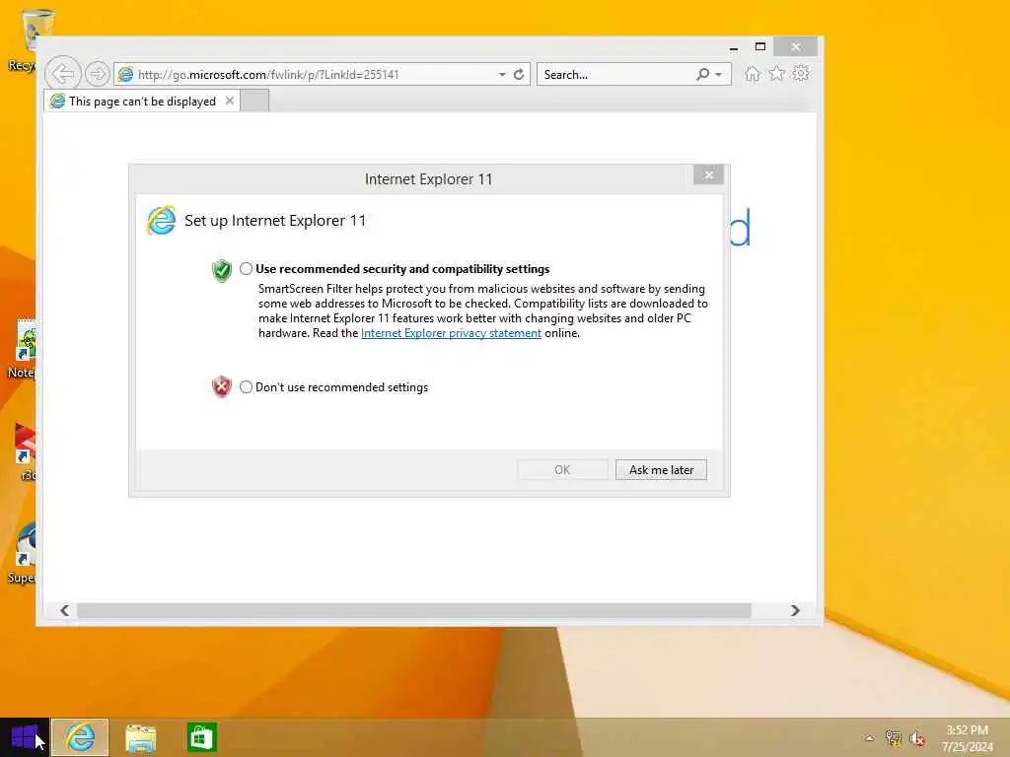Click the muted volume tray icon
This screenshot has height=757, width=1010.
(x=917, y=738)
